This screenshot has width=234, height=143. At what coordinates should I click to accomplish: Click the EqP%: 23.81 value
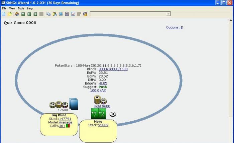(x=103, y=73)
